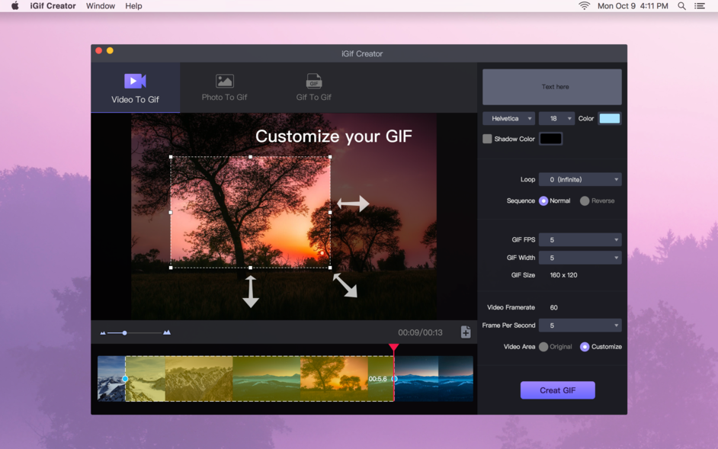Click the add frame icon near the timecode

coord(465,332)
